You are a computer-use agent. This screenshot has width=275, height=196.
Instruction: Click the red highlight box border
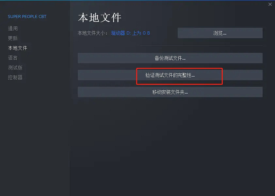[179, 68]
